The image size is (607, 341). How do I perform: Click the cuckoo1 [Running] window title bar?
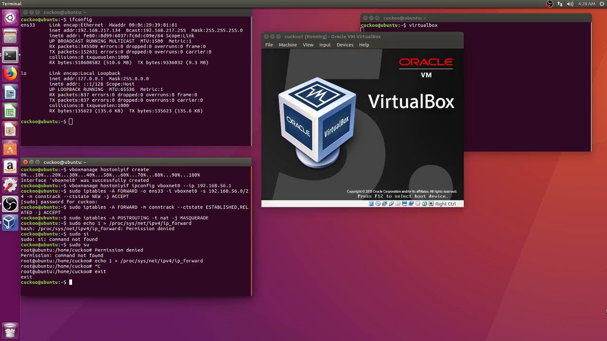[x=362, y=36]
